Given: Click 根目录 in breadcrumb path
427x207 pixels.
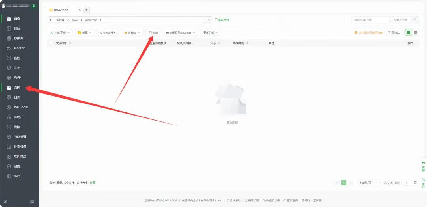Looking at the screenshot, I should pyautogui.click(x=60, y=20).
